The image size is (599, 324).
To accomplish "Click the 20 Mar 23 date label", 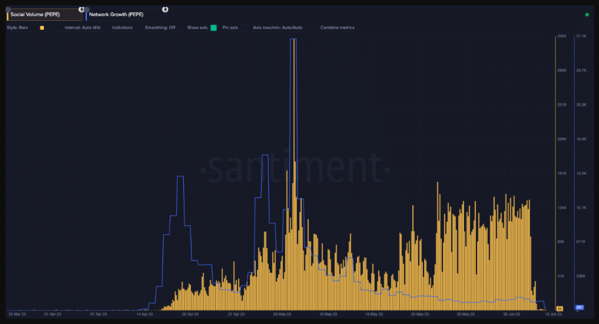I will point(17,314).
